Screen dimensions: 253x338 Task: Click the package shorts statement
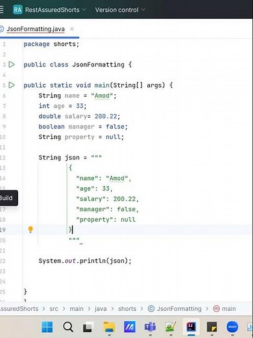[51, 44]
